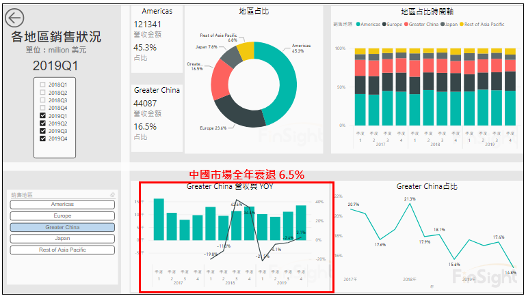Viewport: 526px width, 296px height.
Task: Click the back arrow icon
Action: pos(14,18)
